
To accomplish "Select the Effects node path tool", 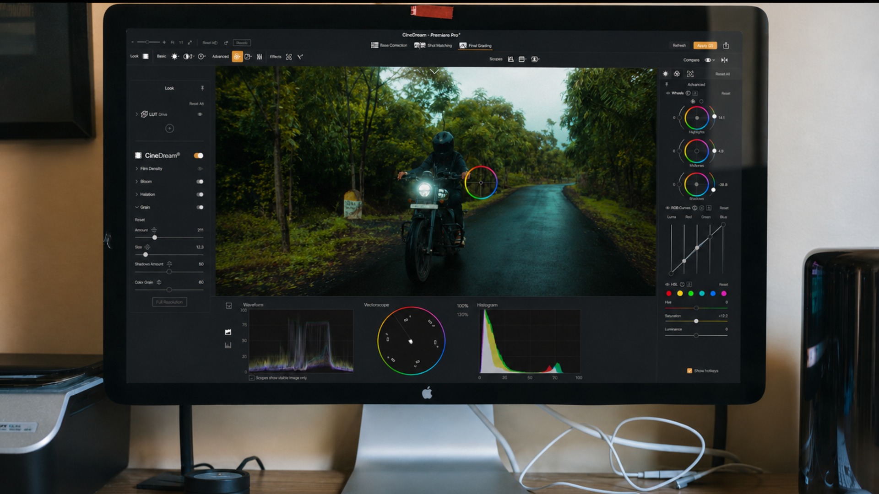I will point(300,57).
